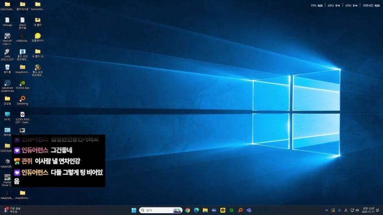Open the ELDEN RING OST desktop file
The width and height of the screenshot is (383, 215).
coord(22,115)
